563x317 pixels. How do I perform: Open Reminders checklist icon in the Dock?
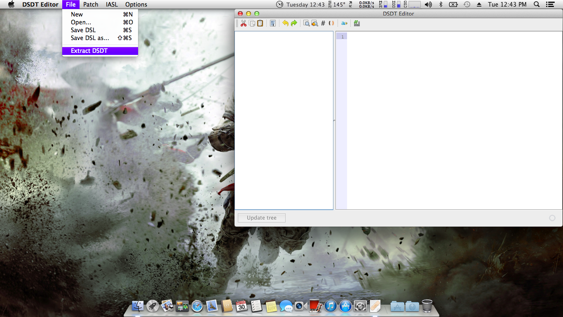256,306
